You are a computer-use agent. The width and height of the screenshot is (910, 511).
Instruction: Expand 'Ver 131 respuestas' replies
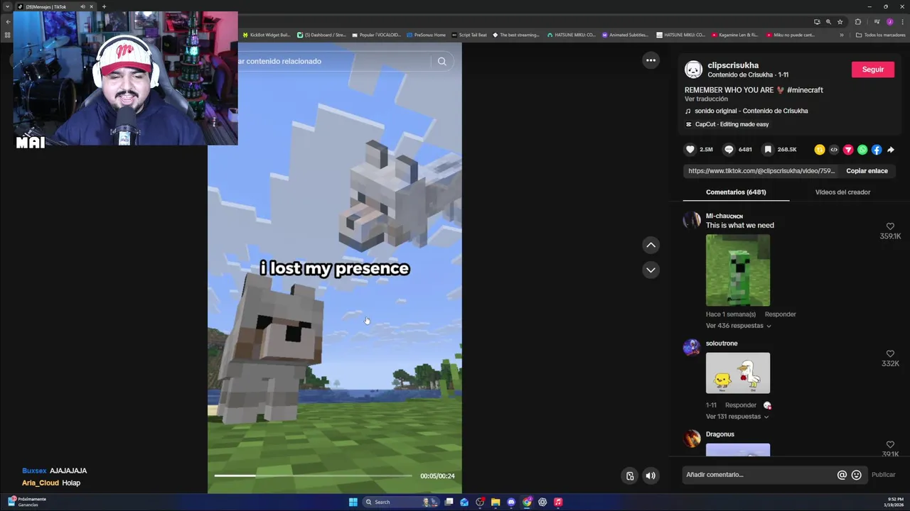click(738, 417)
